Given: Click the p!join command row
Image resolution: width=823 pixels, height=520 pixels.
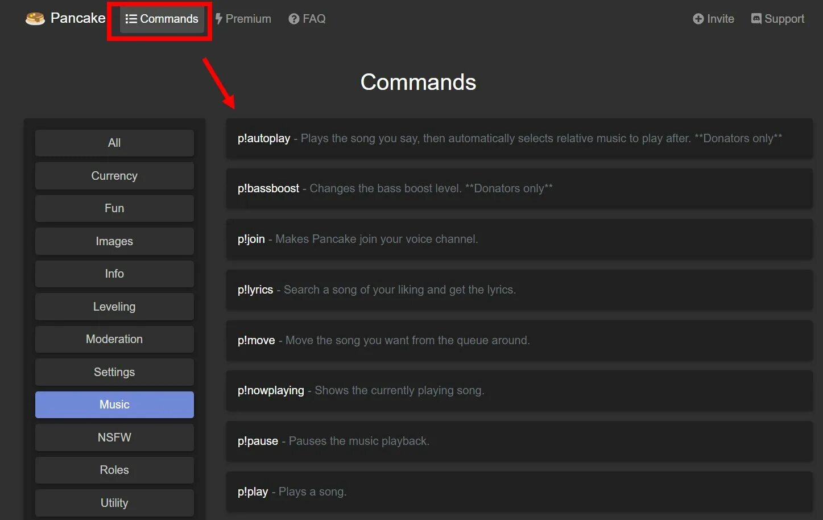Looking at the screenshot, I should point(519,239).
